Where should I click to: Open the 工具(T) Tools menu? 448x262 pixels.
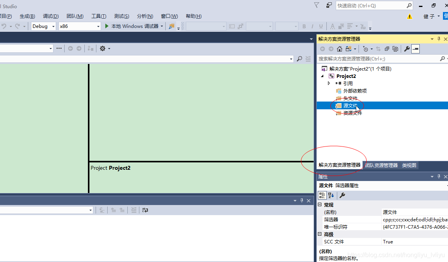99,16
